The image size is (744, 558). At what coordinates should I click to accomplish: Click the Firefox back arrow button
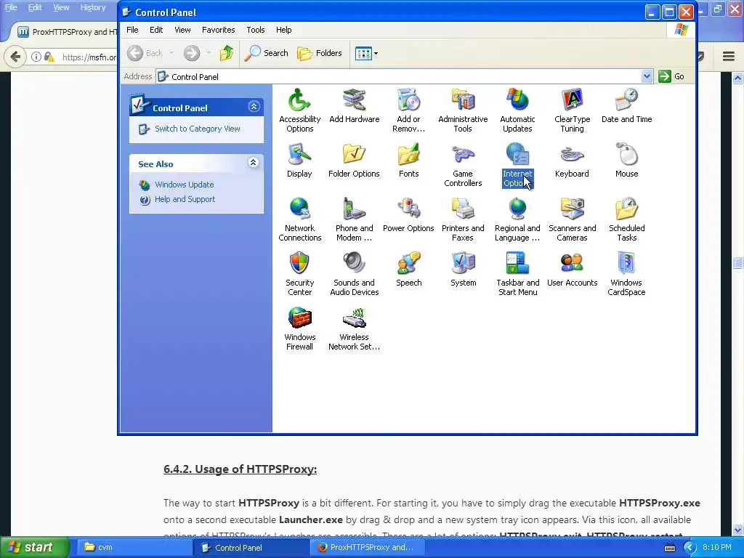tap(15, 57)
